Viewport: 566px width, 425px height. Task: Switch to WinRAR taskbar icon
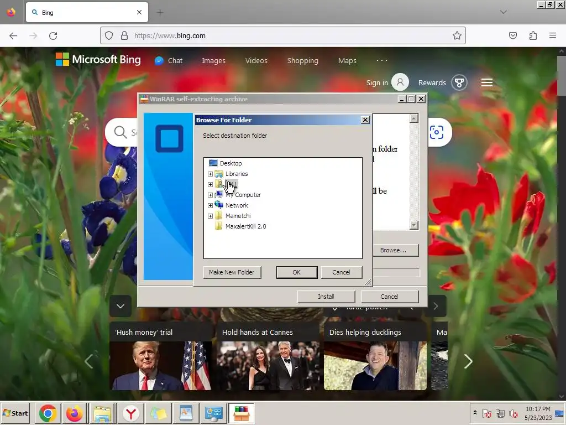coord(242,413)
